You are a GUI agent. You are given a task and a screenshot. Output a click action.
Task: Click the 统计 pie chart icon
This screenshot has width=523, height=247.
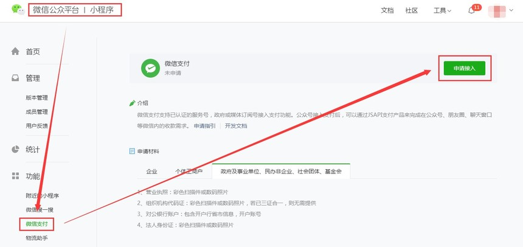click(x=16, y=150)
